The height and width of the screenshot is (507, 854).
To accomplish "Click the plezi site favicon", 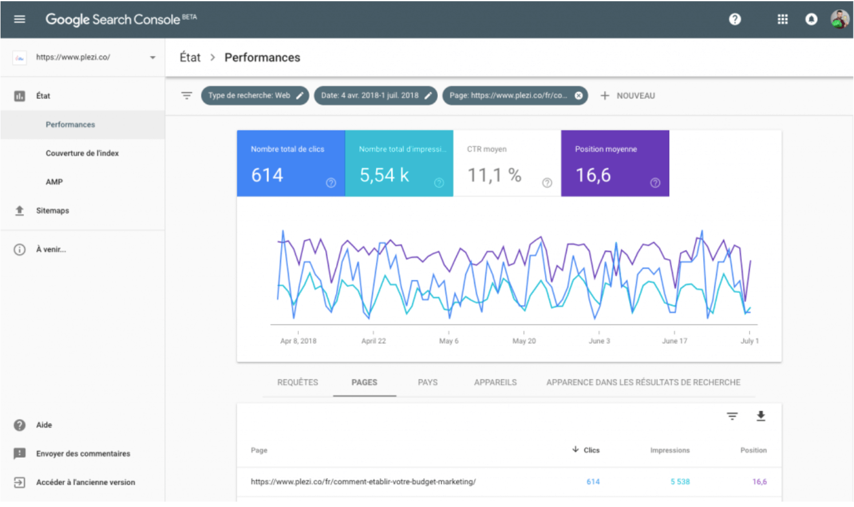I will pos(19,57).
